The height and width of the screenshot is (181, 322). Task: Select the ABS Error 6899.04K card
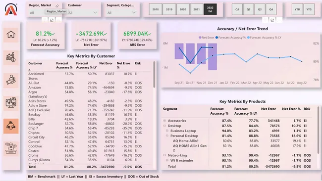(137, 36)
